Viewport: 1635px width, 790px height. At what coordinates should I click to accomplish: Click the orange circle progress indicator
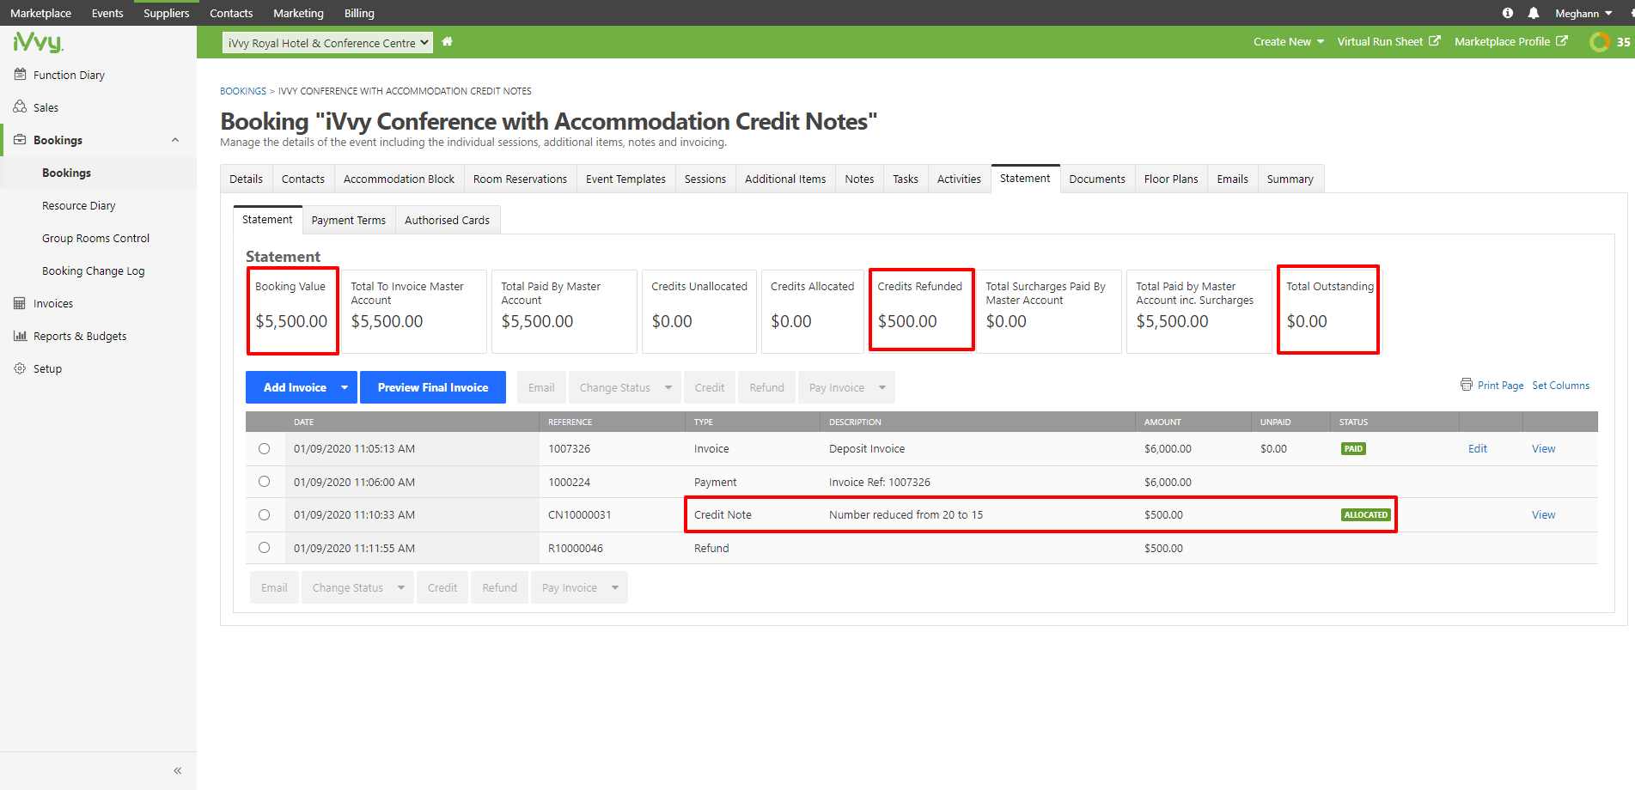pos(1600,41)
